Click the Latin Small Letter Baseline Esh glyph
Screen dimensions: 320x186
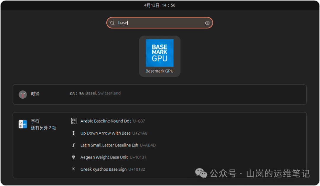click(x=73, y=145)
